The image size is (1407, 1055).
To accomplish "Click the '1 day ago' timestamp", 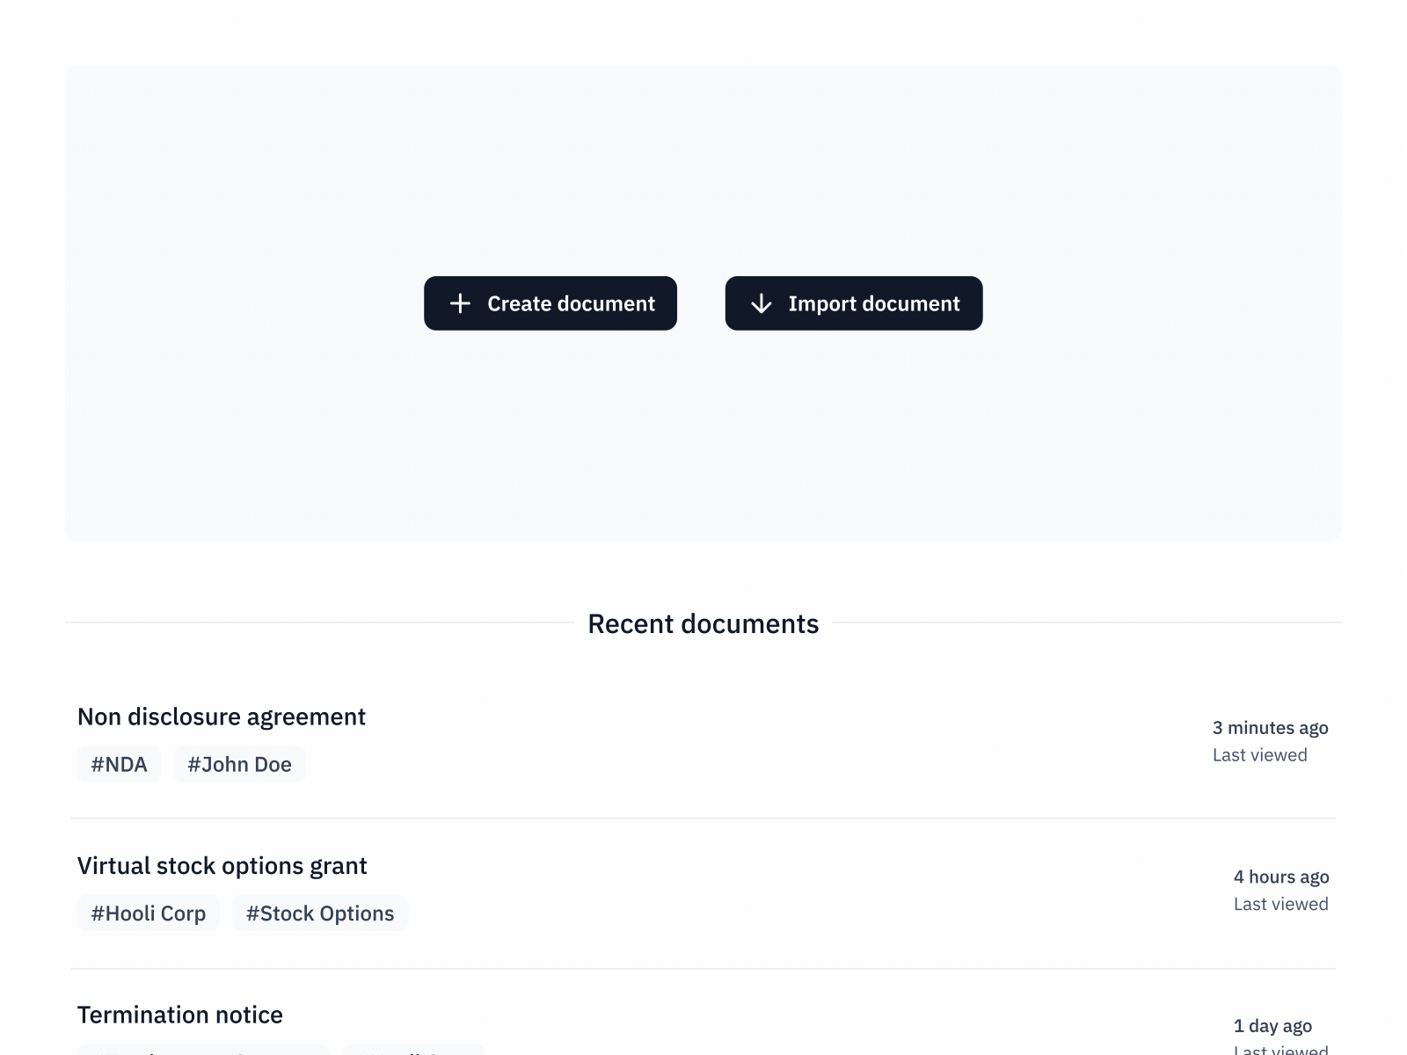I will [1272, 1026].
